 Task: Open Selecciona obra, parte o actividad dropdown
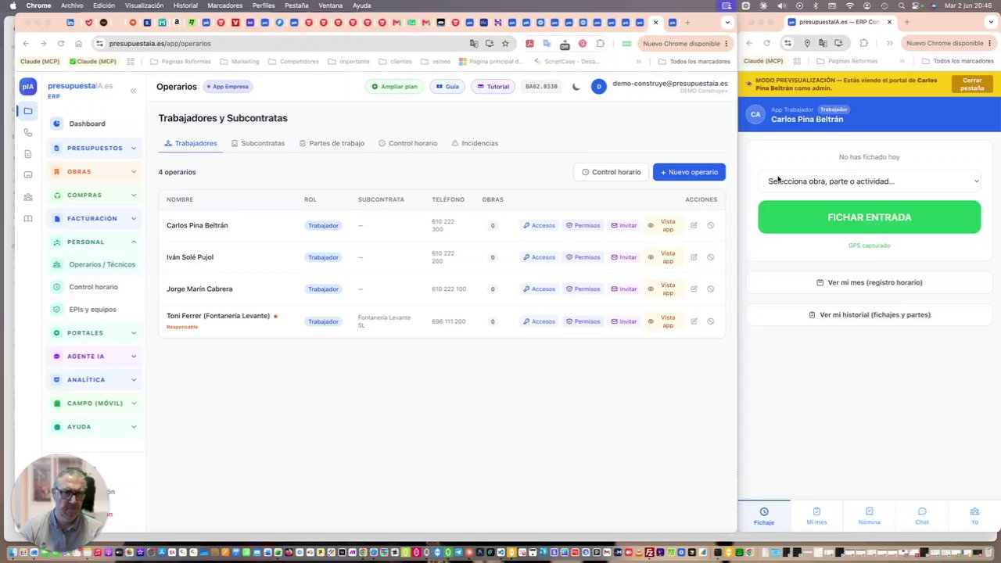coord(869,181)
